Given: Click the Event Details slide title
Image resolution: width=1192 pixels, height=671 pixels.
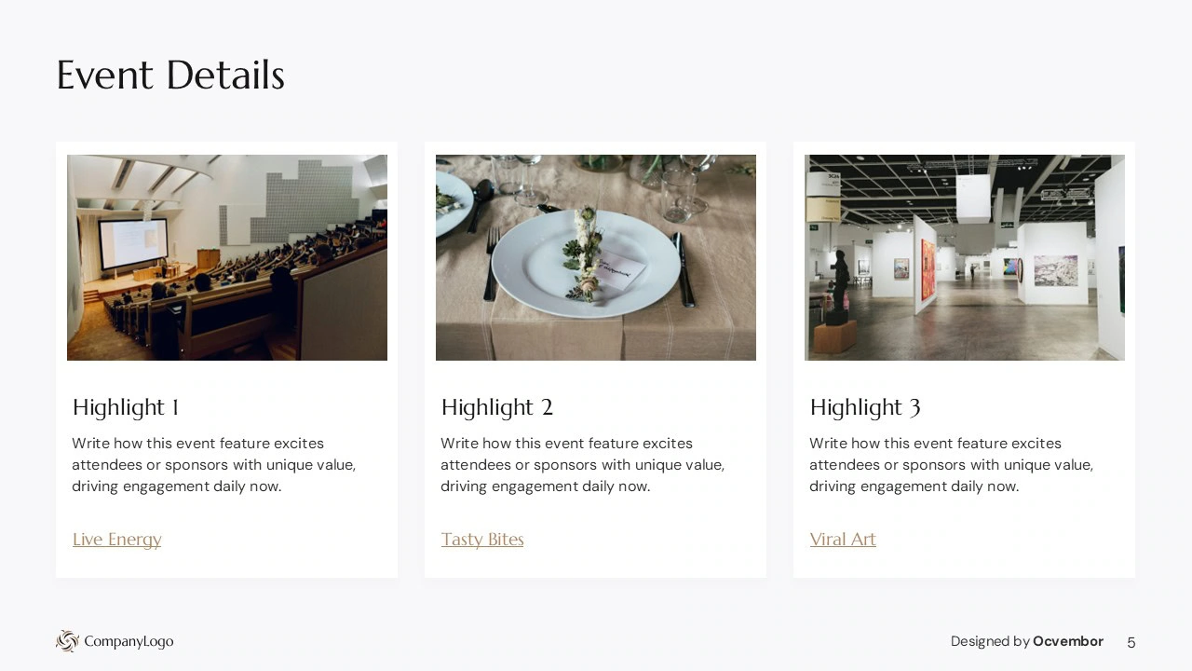Looking at the screenshot, I should tap(170, 75).
